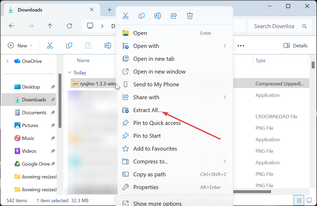Screen dimensions: 317x206
Task: Open Music in the sidebar
Action: point(29,138)
